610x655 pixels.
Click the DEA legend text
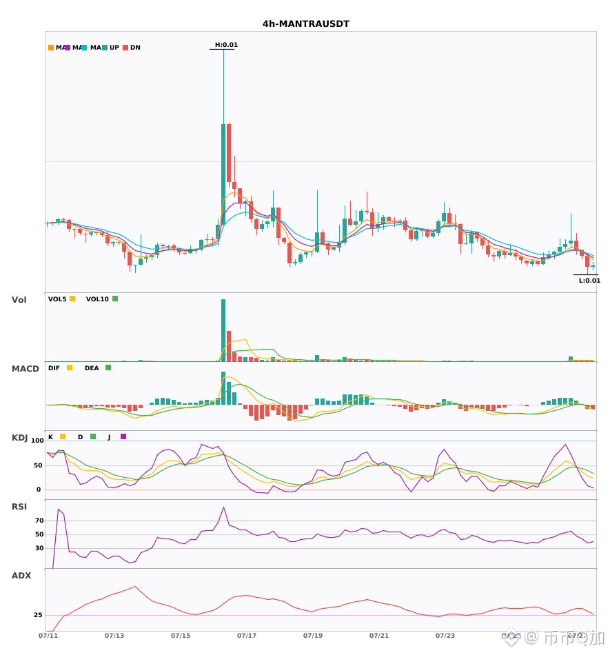point(92,368)
